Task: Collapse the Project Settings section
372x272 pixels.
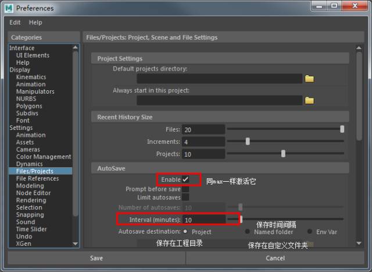Action: pyautogui.click(x=220, y=58)
